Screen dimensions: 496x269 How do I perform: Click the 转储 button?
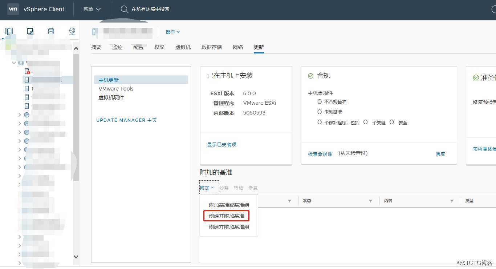click(239, 188)
